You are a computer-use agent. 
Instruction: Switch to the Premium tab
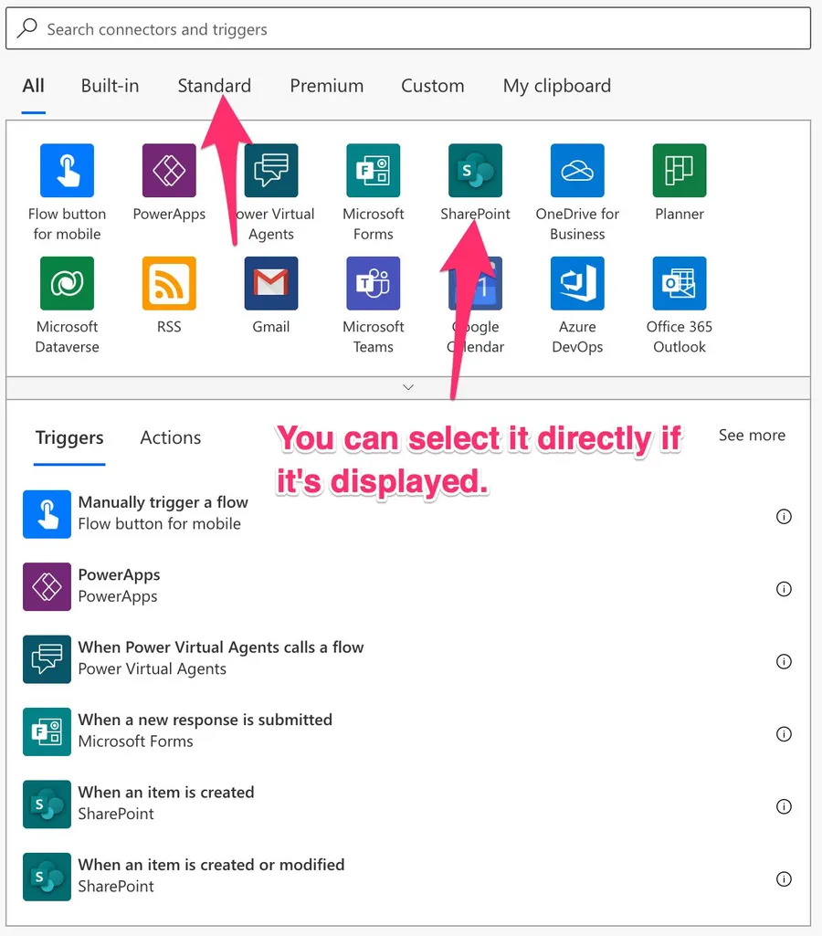coord(326,86)
